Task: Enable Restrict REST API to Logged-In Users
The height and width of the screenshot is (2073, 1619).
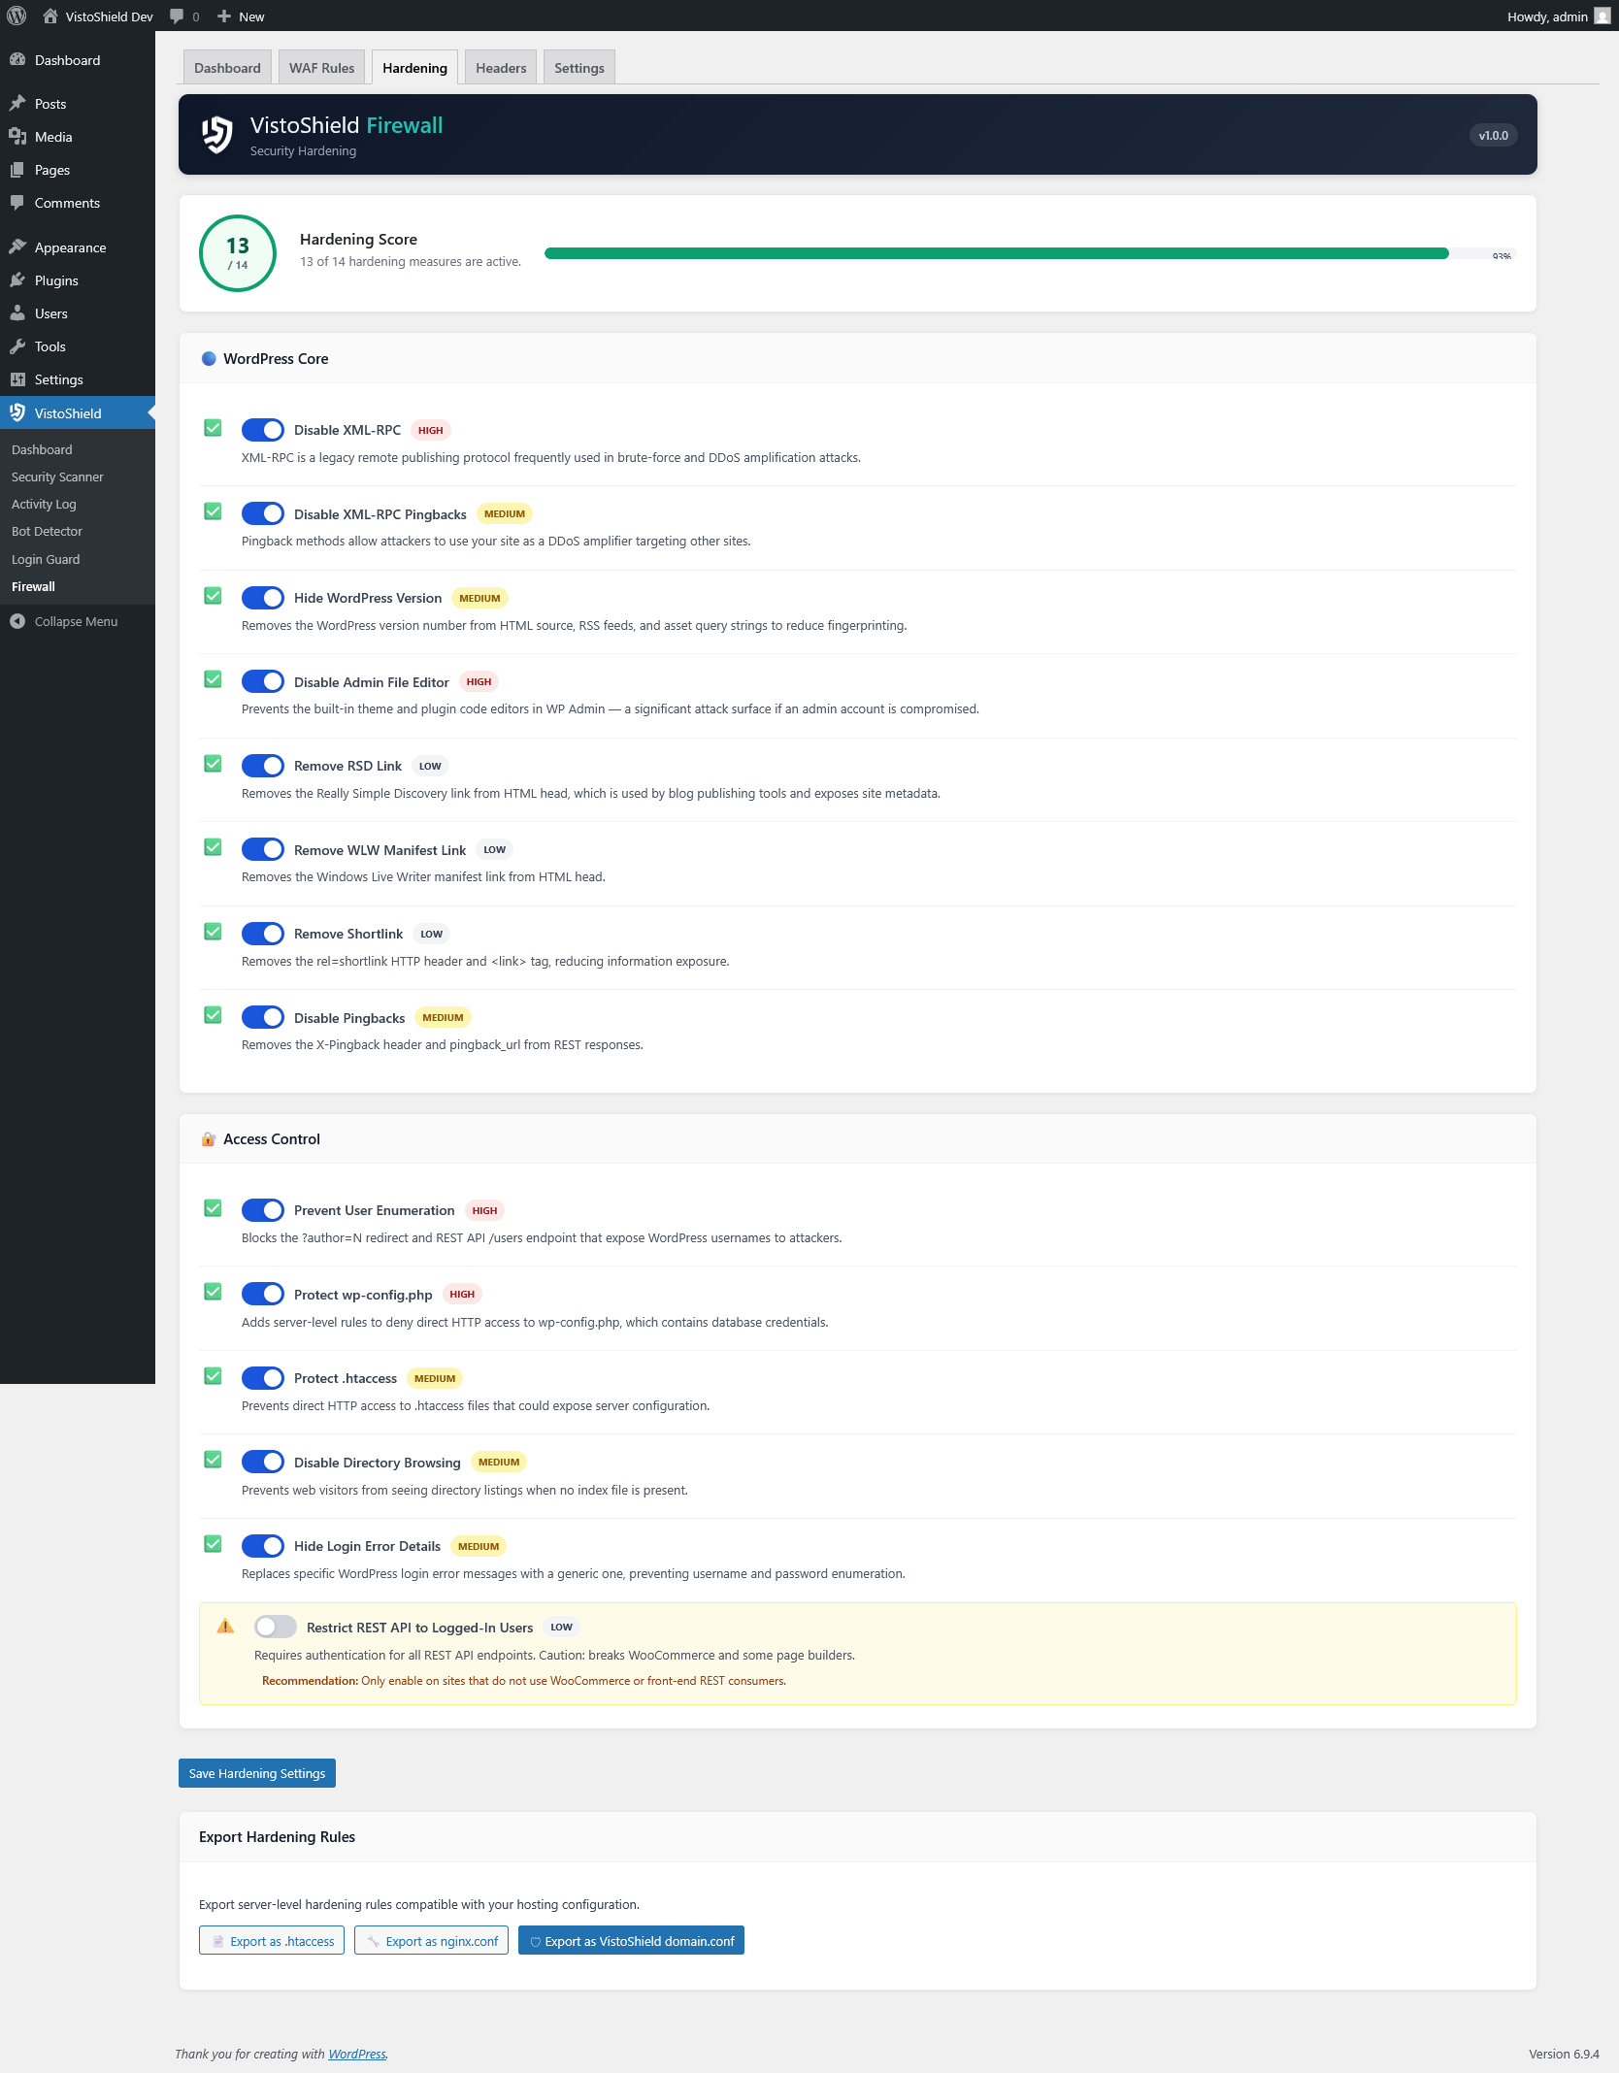Action: point(276,1627)
